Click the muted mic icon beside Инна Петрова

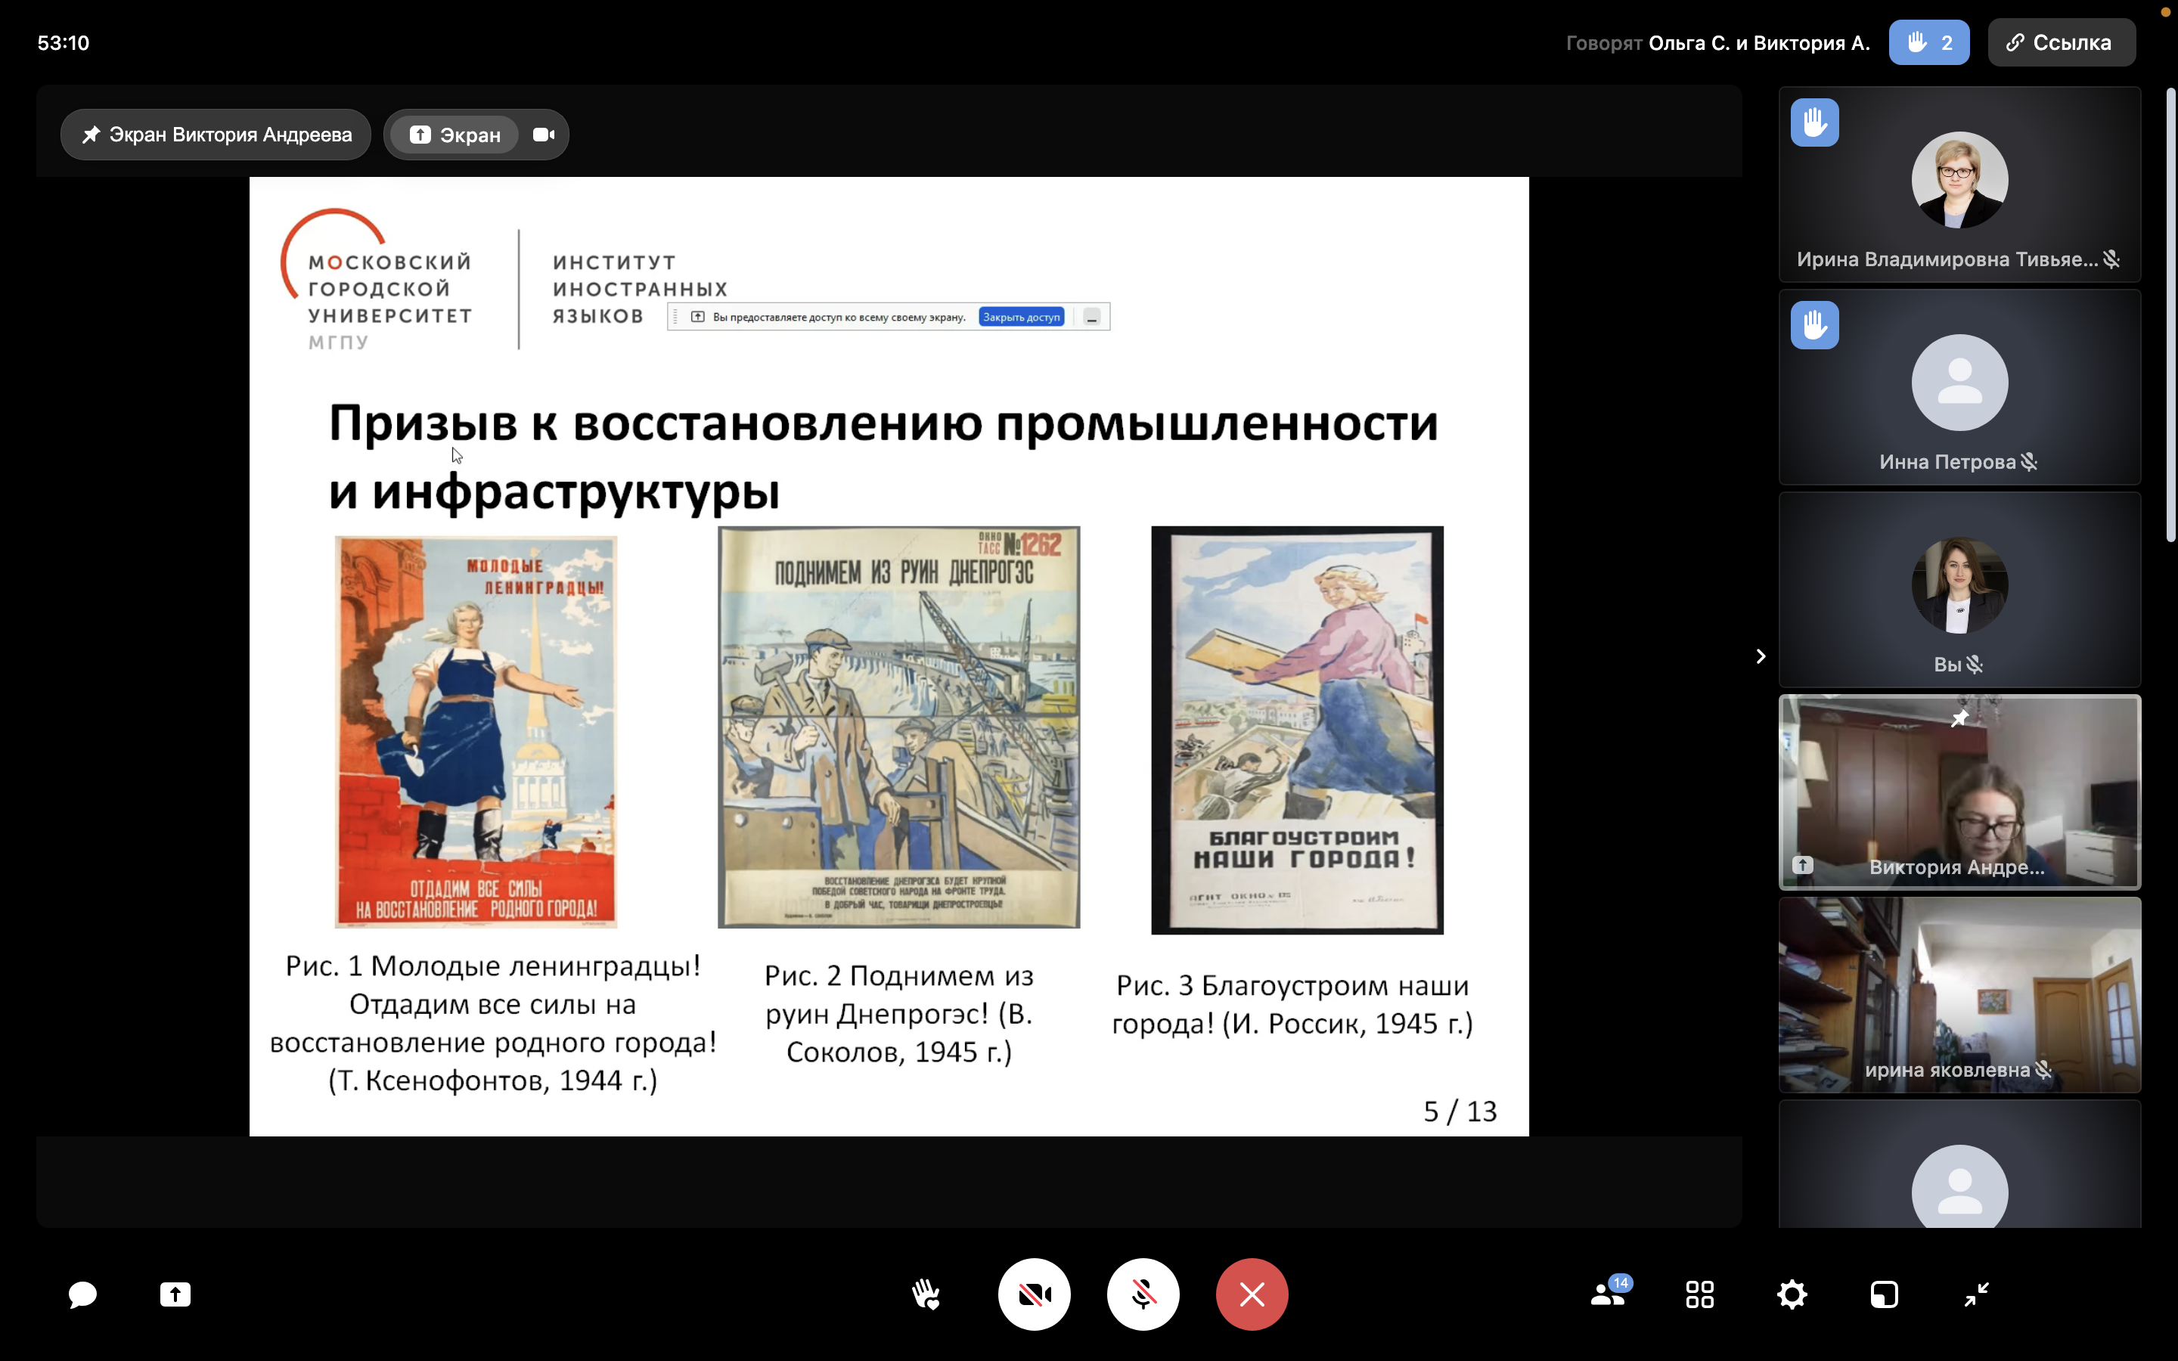(2028, 462)
